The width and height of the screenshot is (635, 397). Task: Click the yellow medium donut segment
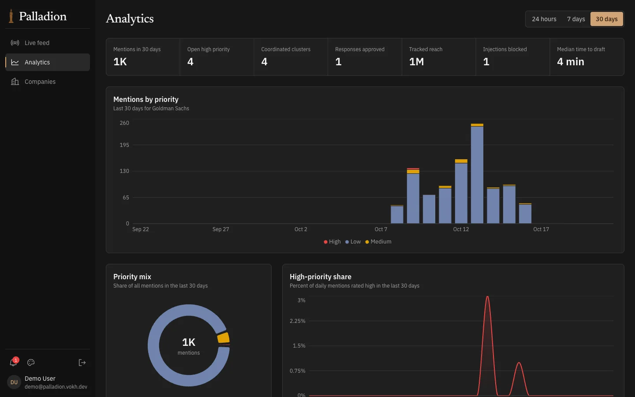pos(224,338)
